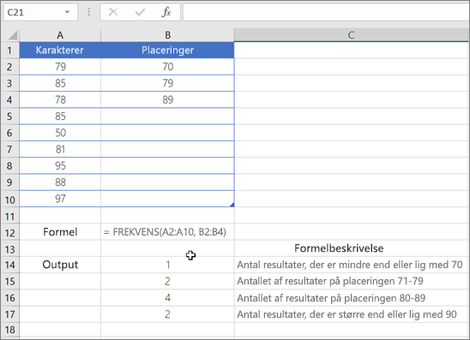Select cell A2 with value 79
Viewport: 470px width, 340px height.
point(60,67)
